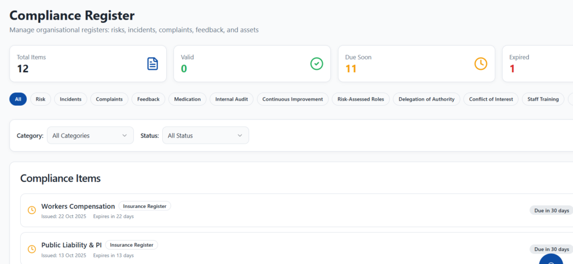Click the Due Soon orange clock icon
Image resolution: width=573 pixels, height=264 pixels.
point(481,64)
